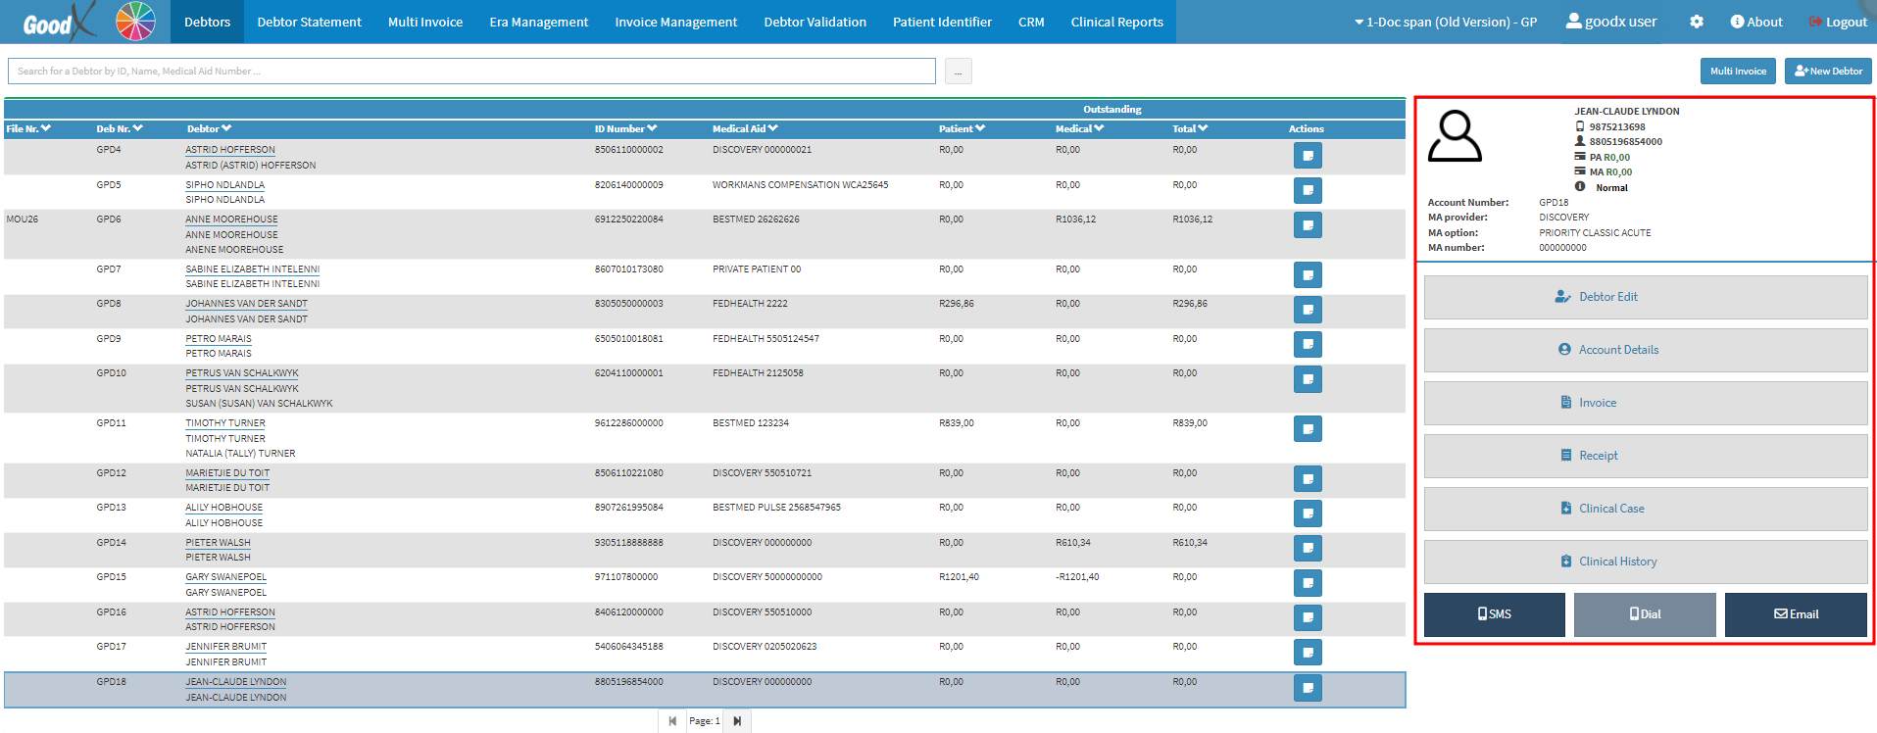Open the action icon for SIPHO NDLANDLA row

tap(1308, 190)
